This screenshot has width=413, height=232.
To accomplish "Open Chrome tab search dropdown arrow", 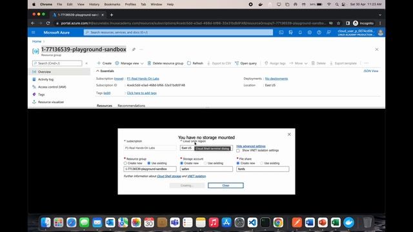I will pyautogui.click(x=380, y=15).
